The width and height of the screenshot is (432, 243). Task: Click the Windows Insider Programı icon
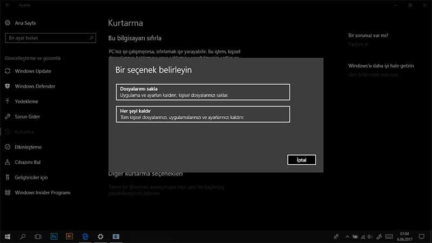(8, 193)
